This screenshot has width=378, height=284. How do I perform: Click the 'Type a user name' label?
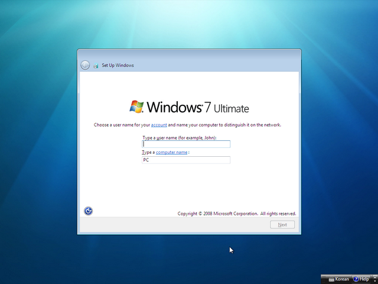[x=180, y=138]
